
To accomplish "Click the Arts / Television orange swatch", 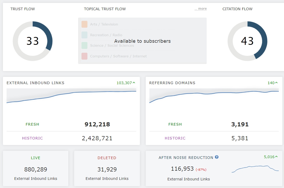I will [84, 24].
